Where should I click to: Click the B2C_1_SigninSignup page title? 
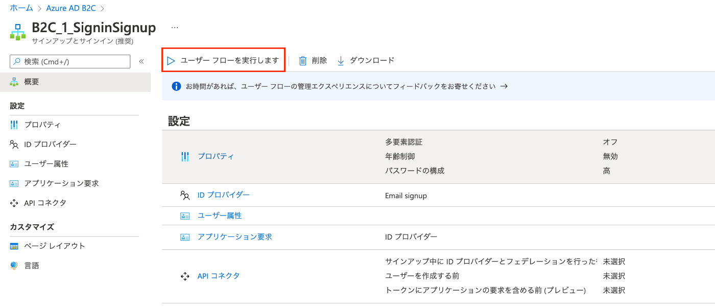[94, 28]
